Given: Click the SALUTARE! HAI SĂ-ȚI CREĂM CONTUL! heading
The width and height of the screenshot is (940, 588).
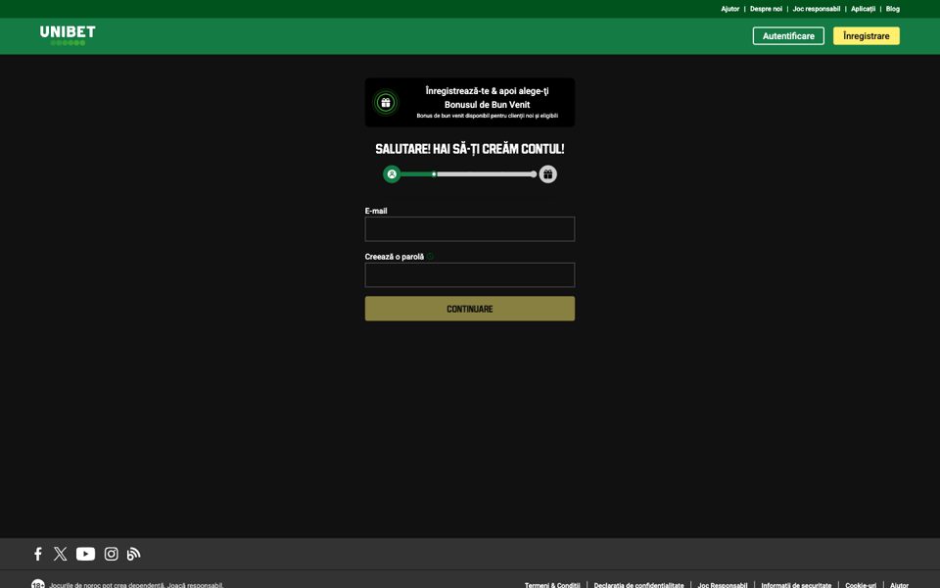Looking at the screenshot, I should point(470,149).
